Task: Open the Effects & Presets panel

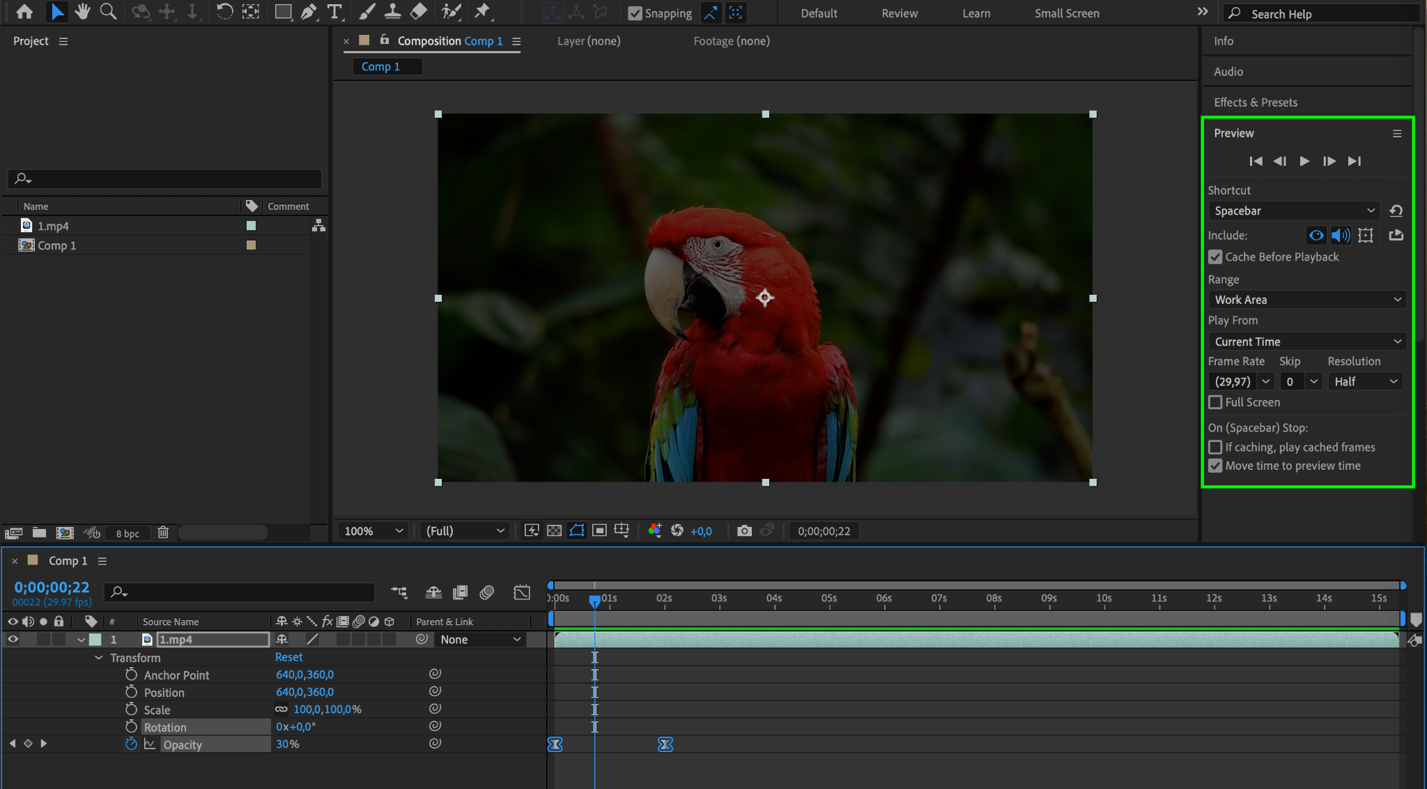Action: (x=1256, y=102)
